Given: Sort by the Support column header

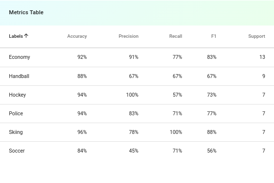Looking at the screenshot, I should pyautogui.click(x=256, y=36).
